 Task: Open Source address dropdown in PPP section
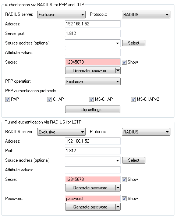(x=93, y=43)
